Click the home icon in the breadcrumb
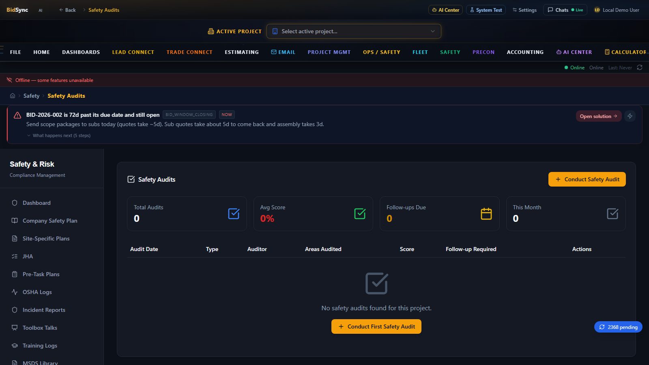This screenshot has height=365, width=649. 13,96
